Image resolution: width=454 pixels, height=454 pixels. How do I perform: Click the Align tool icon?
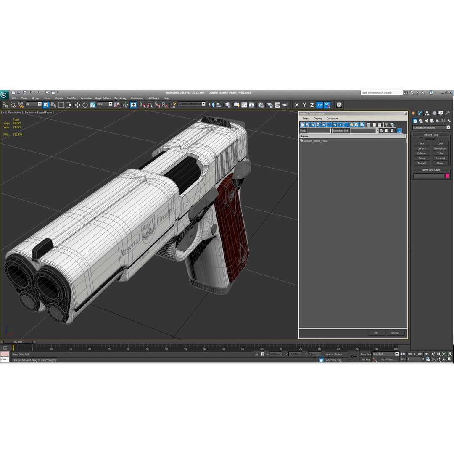tap(219, 105)
